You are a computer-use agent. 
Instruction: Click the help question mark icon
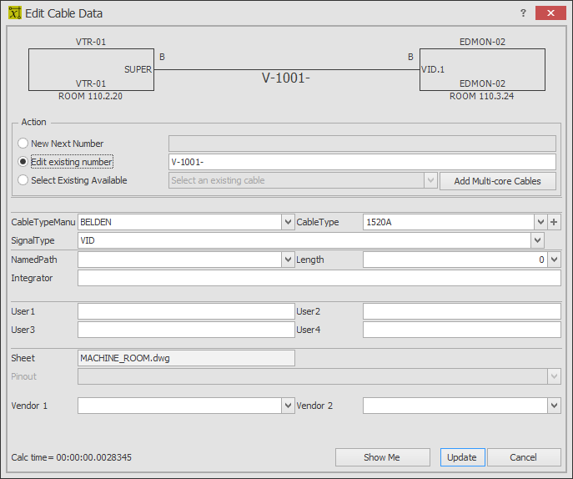pos(523,13)
